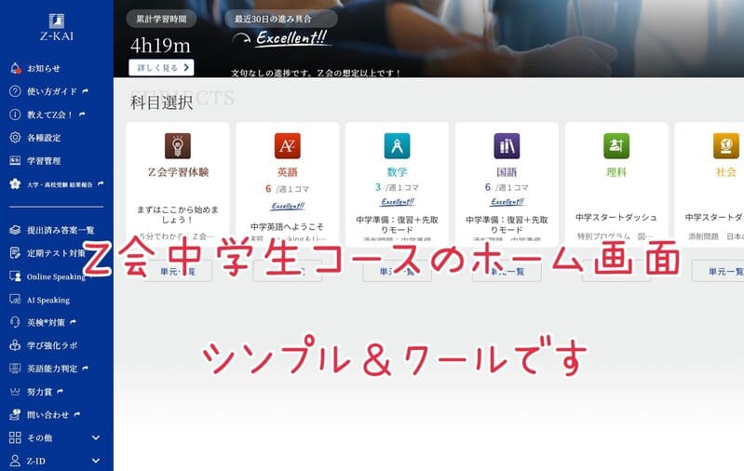Click 中学準備：復習＋先取りモード on 数学 card

click(398, 224)
